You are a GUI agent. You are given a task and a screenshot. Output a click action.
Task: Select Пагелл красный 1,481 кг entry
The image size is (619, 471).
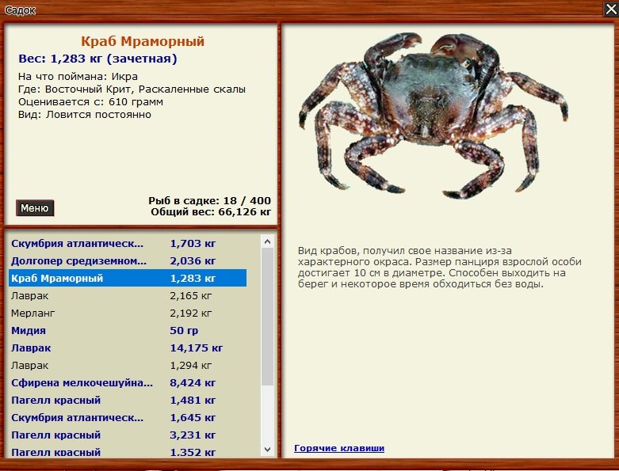point(127,401)
